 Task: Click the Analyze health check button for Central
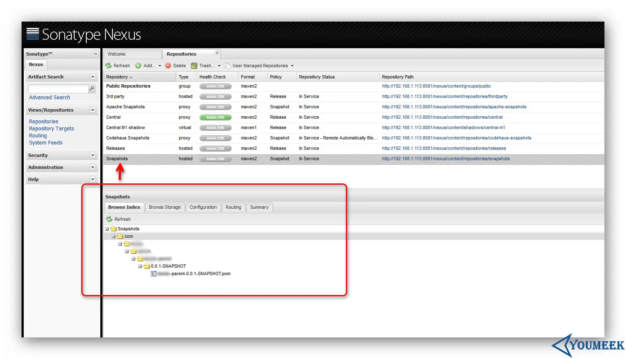coord(215,117)
